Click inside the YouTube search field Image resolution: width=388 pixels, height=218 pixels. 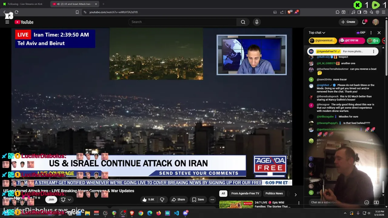[183, 22]
